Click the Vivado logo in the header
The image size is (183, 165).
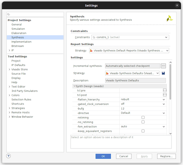click(x=170, y=18)
